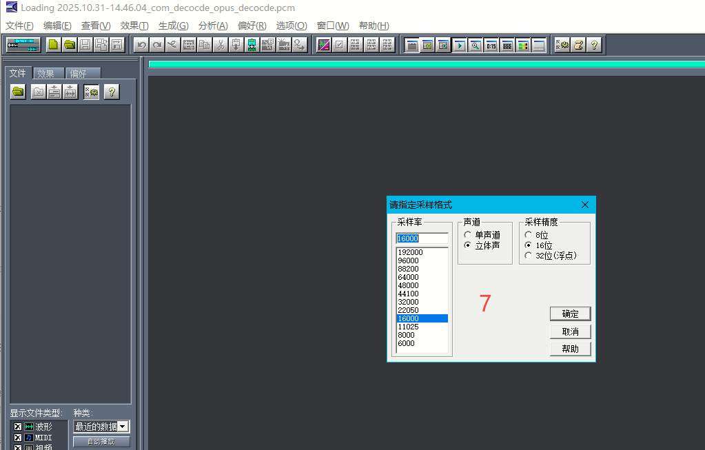The image size is (705, 450).
Task: Click the new file toolbar icon
Action: tap(53, 45)
